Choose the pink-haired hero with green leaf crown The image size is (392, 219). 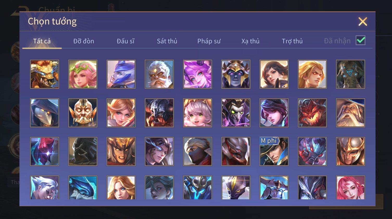tap(83, 74)
